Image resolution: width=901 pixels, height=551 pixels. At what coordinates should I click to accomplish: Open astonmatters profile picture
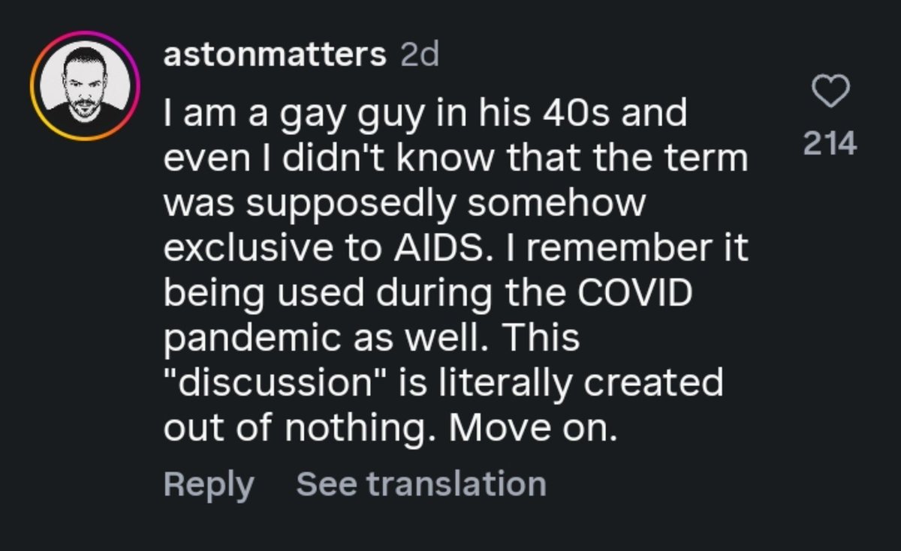click(85, 85)
